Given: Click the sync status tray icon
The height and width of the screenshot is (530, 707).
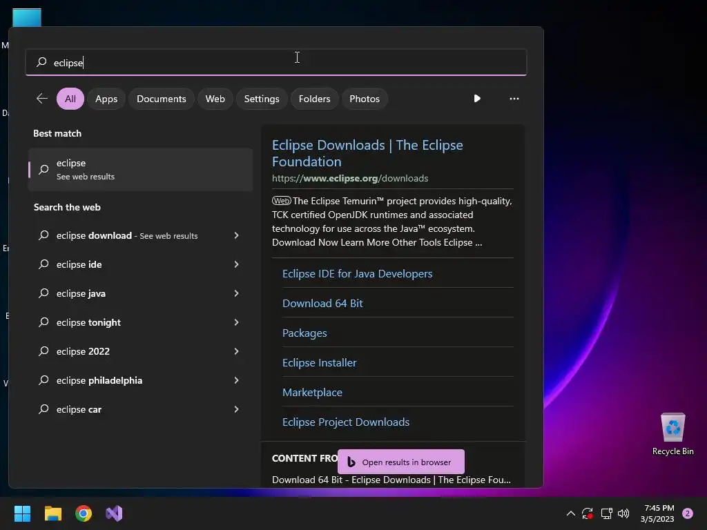Looking at the screenshot, I should point(587,513).
